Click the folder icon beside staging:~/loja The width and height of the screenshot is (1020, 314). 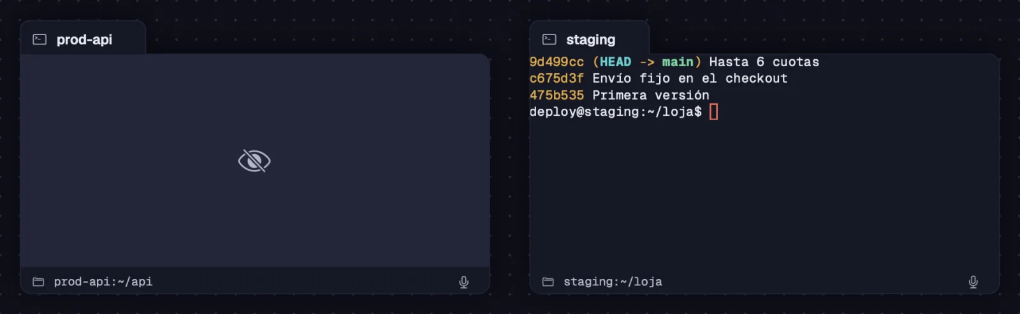pyautogui.click(x=548, y=282)
